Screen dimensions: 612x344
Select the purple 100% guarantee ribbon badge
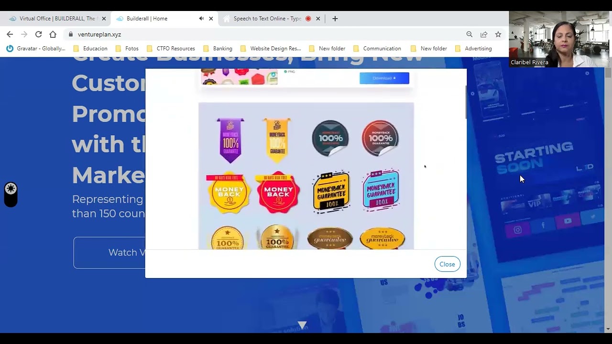230,140
